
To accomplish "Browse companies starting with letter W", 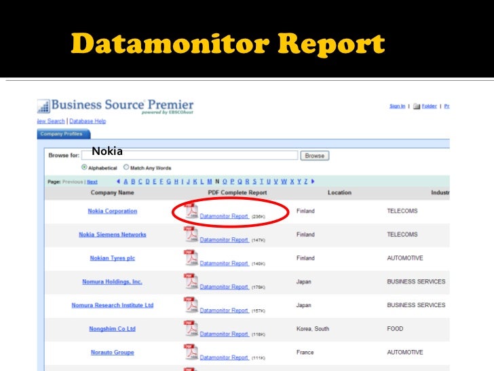I will [x=284, y=181].
